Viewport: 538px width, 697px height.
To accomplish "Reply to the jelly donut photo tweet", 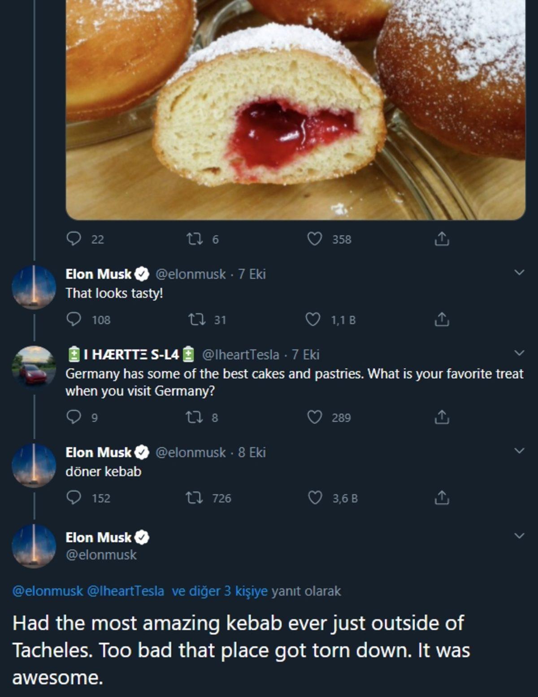I will point(73,239).
